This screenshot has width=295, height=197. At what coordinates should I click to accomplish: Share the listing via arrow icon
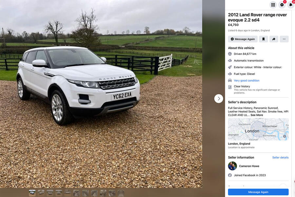274,39
